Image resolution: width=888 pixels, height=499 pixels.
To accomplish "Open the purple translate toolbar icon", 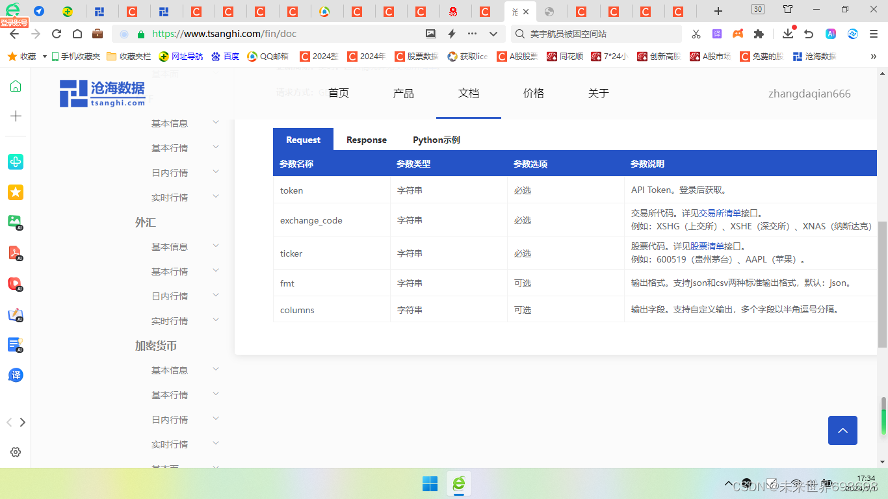I will 717,34.
